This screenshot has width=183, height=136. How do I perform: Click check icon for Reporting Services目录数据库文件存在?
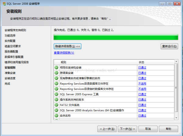(56, 83)
